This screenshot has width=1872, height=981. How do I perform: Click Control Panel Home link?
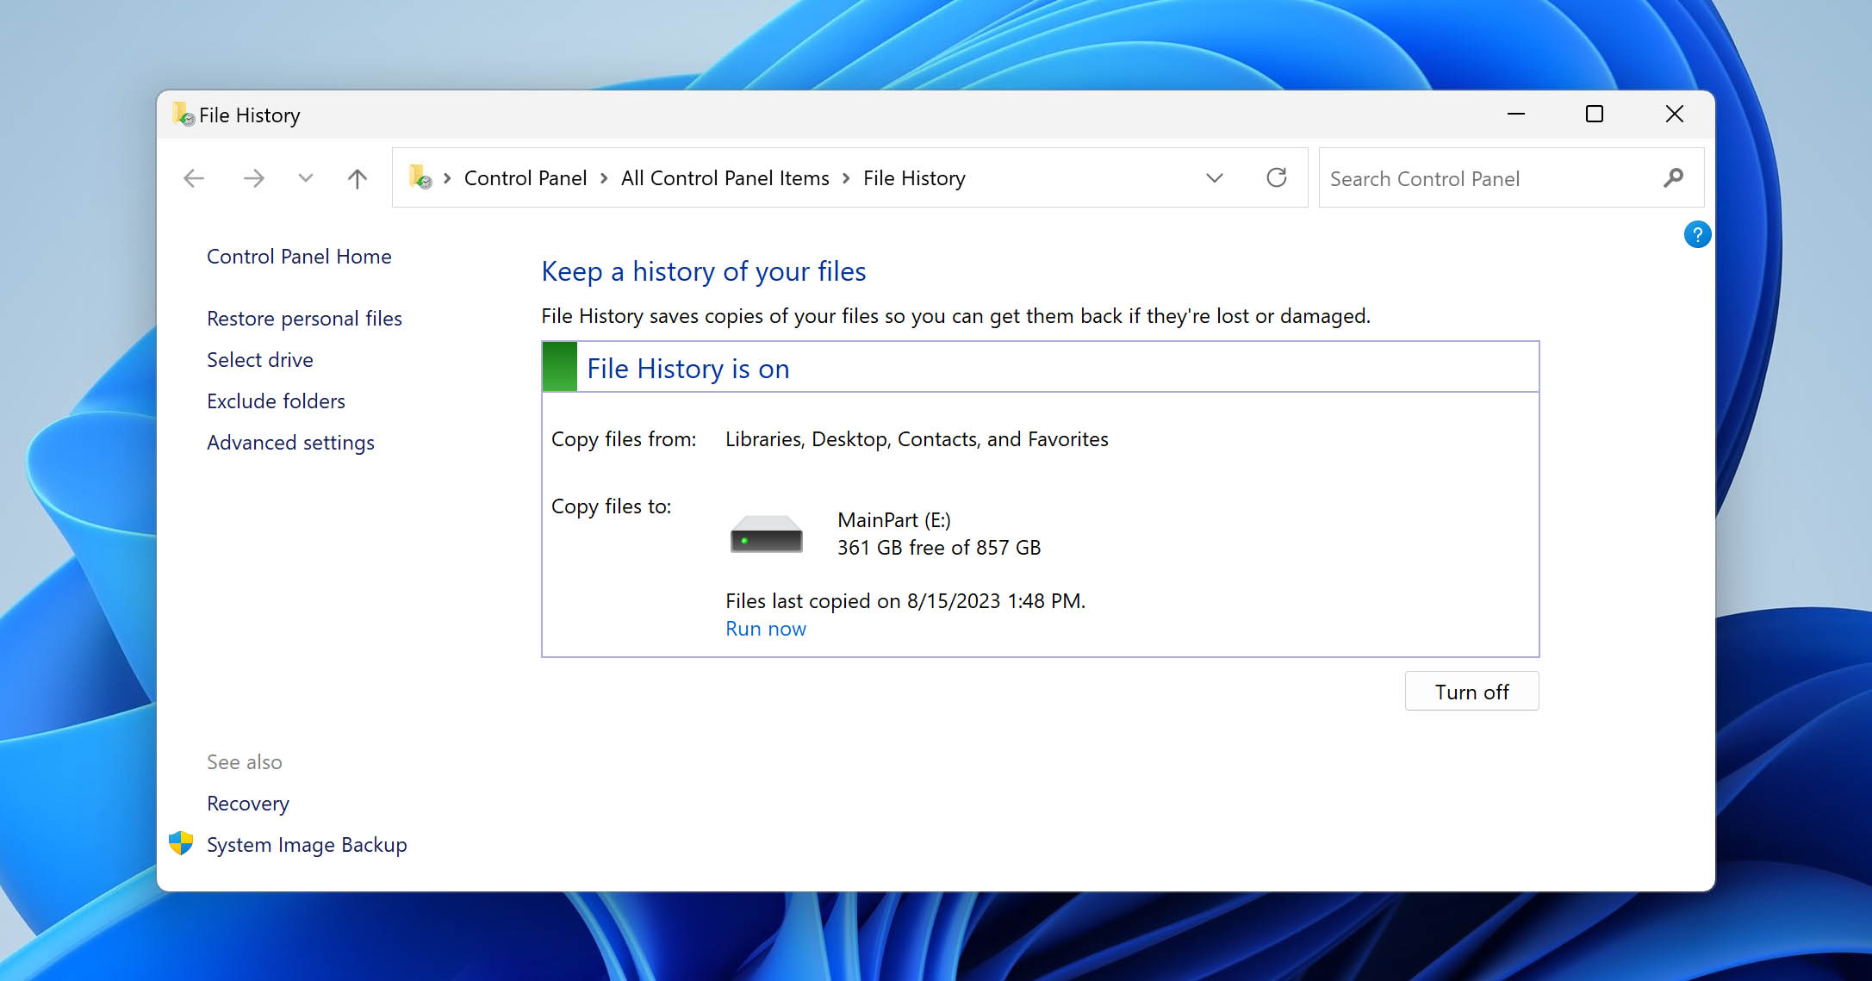pyautogui.click(x=298, y=255)
